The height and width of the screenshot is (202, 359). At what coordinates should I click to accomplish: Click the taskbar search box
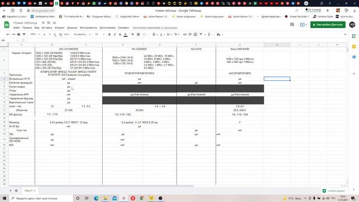(41, 198)
